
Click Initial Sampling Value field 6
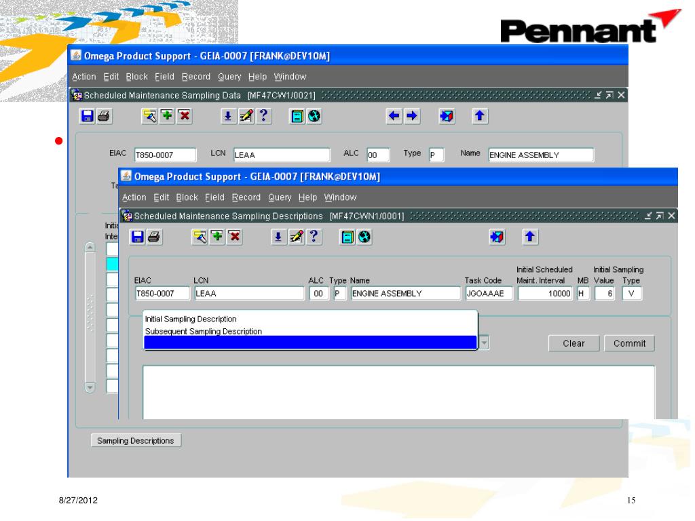pyautogui.click(x=605, y=293)
